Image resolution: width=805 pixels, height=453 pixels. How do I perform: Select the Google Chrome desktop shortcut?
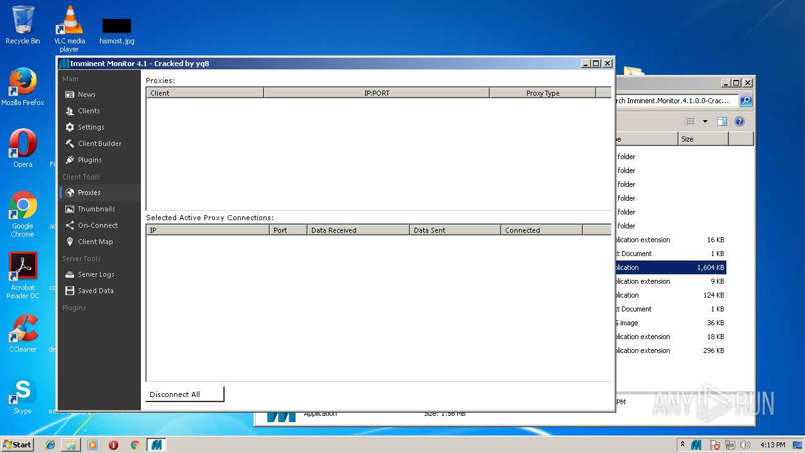pyautogui.click(x=23, y=214)
